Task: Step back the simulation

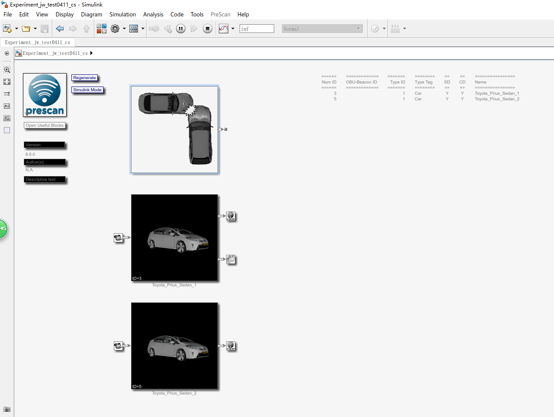Action: coord(168,29)
